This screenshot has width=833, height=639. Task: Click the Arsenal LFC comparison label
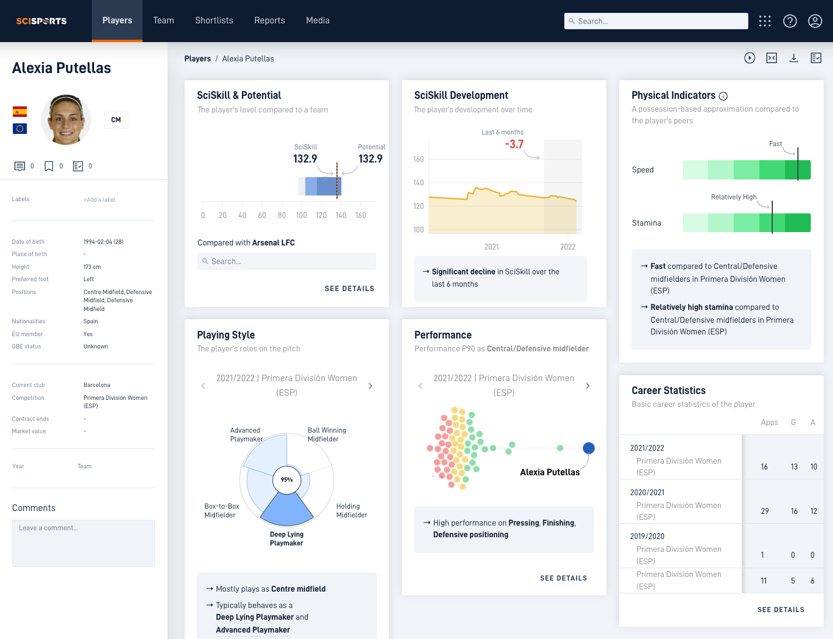[x=273, y=243]
